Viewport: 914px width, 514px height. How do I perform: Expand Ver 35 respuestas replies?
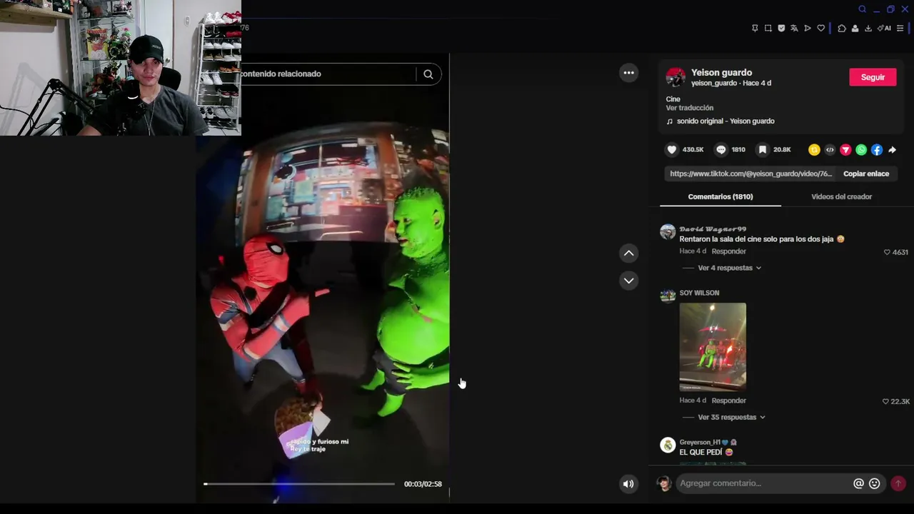(731, 417)
